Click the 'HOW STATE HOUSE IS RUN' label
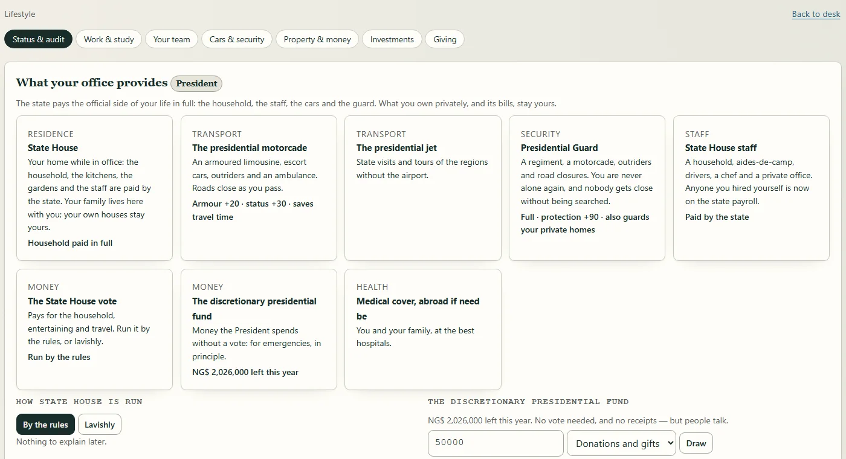This screenshot has width=846, height=459. pos(79,402)
